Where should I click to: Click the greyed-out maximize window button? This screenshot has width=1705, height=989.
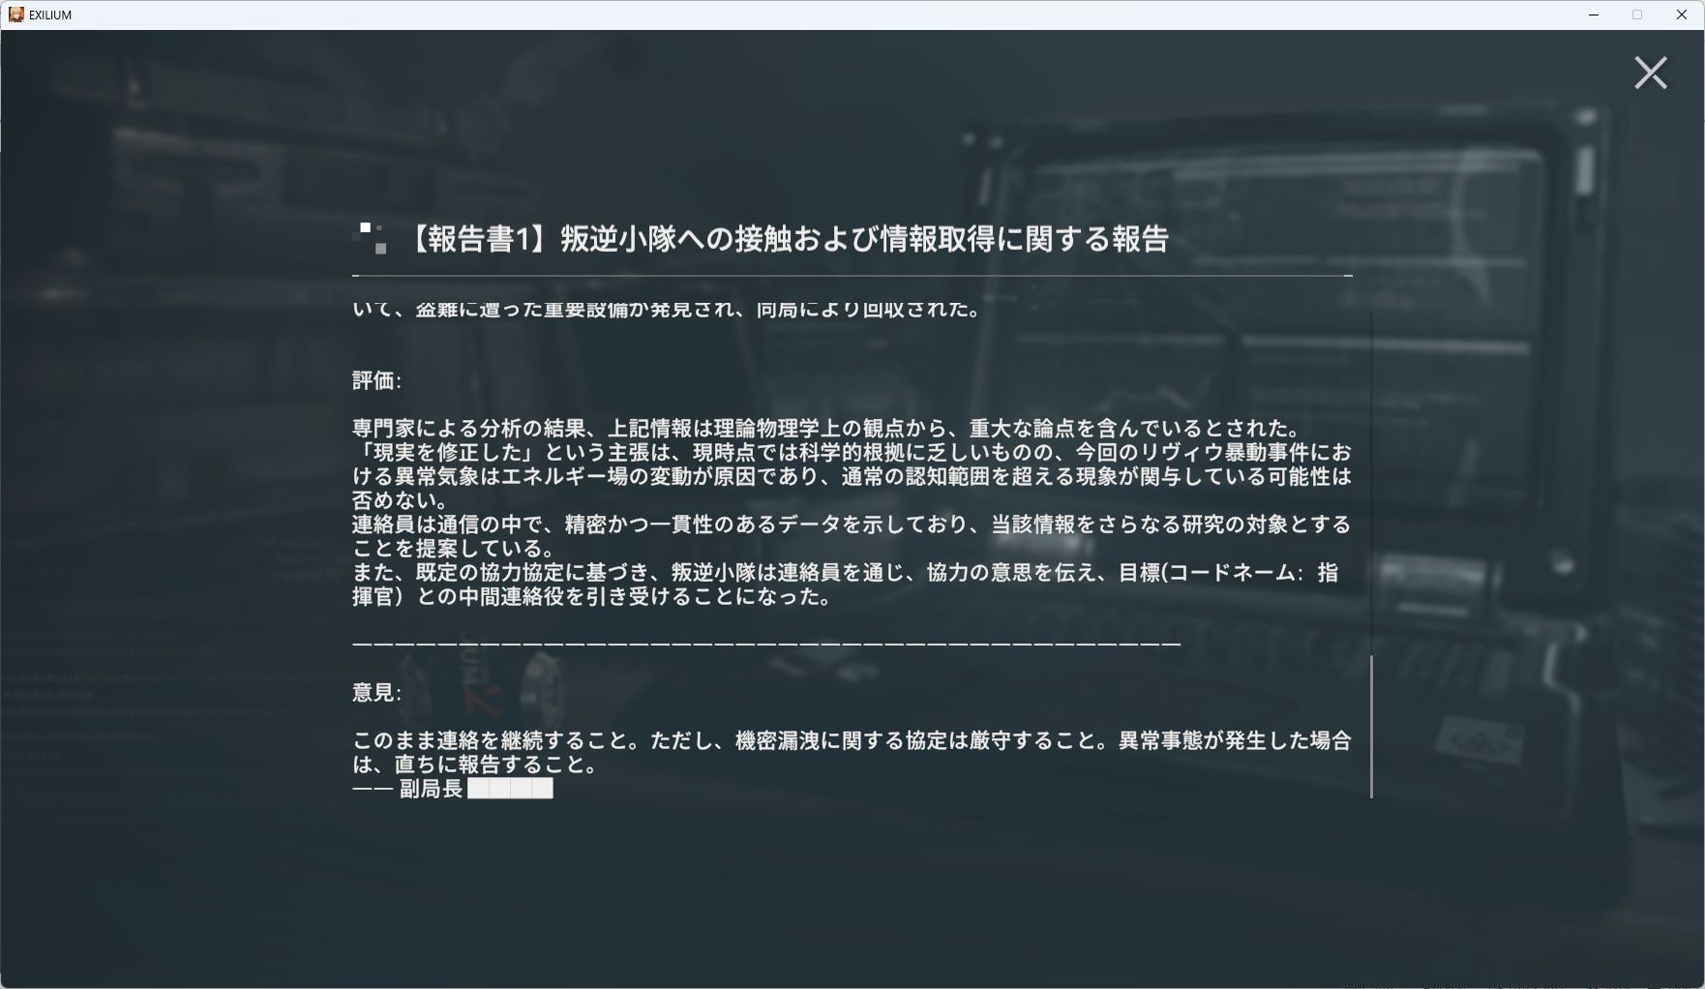[x=1637, y=15]
